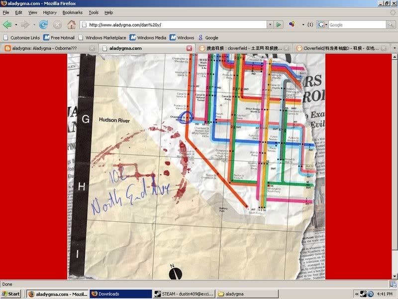398x299 pixels.
Task: Open the Tools menu
Action: pos(94,12)
